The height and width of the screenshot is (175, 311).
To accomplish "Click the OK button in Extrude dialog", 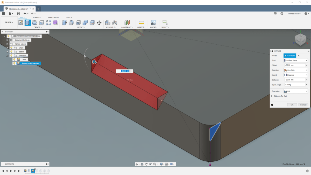I will pyautogui.click(x=292, y=105).
